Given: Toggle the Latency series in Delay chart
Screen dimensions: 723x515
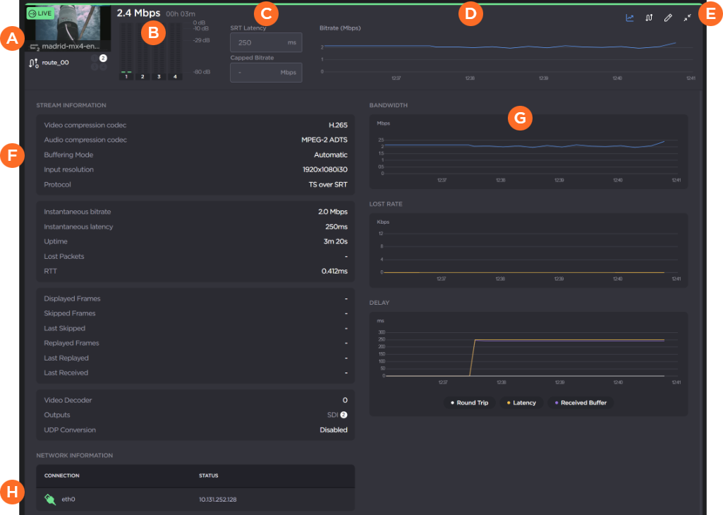Looking at the screenshot, I should coord(521,403).
